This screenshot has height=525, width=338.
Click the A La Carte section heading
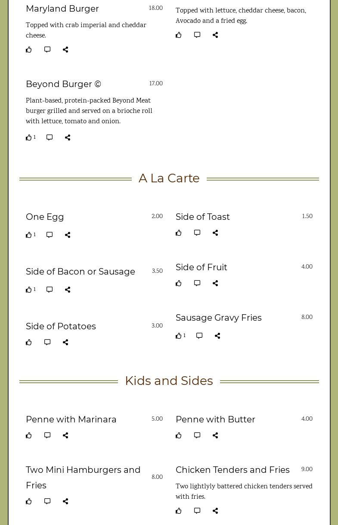(169, 178)
